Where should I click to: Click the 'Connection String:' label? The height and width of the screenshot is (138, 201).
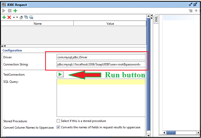click(x=16, y=64)
